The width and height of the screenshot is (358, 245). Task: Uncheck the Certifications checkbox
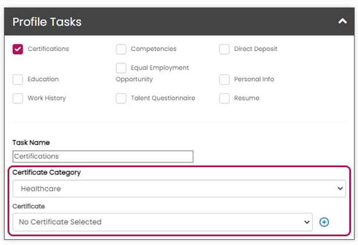[x=18, y=49]
